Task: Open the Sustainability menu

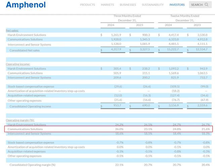Action: pyautogui.click(x=153, y=5)
